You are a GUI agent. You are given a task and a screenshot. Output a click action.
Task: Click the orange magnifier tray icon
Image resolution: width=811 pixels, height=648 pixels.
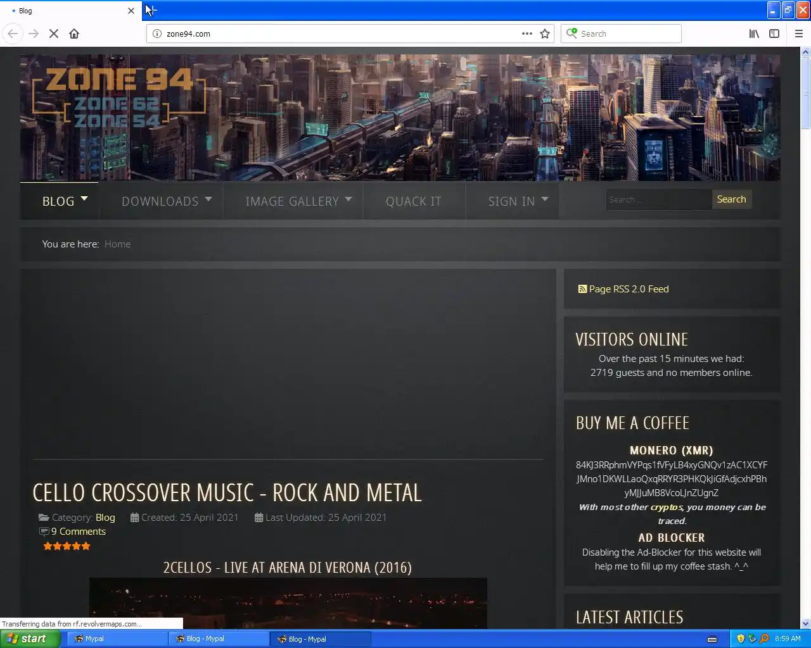(x=765, y=639)
